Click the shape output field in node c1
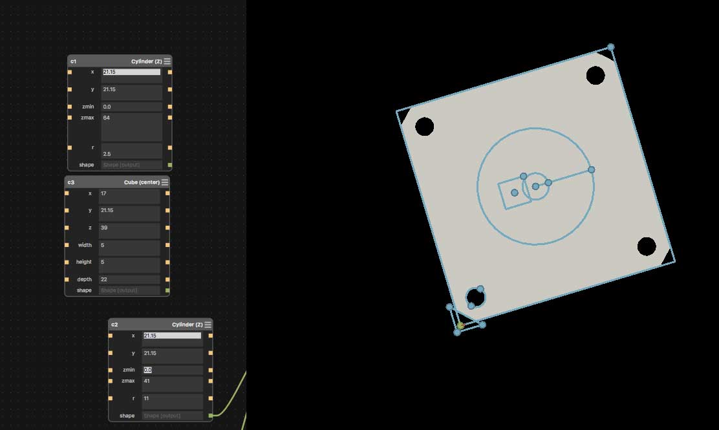Image resolution: width=719 pixels, height=430 pixels. pos(132,165)
